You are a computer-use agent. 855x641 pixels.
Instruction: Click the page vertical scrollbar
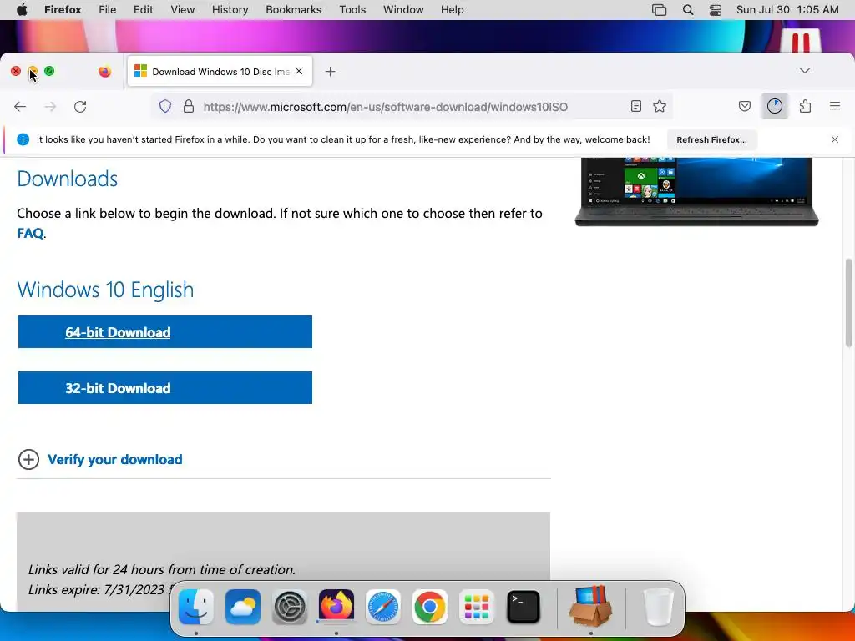[x=848, y=303]
